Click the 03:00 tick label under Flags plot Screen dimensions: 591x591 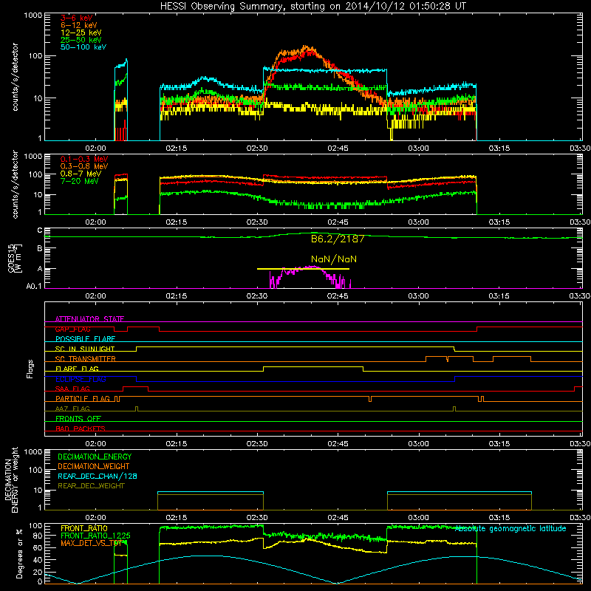[x=418, y=444]
